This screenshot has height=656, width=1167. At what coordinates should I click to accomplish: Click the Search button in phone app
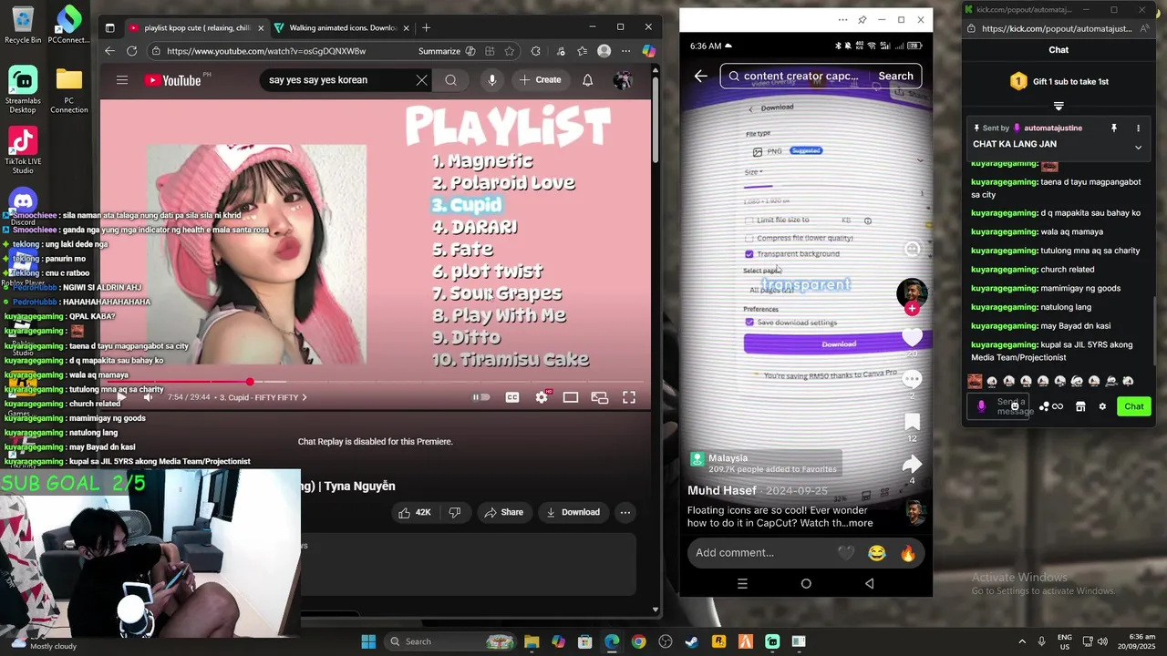895,77
